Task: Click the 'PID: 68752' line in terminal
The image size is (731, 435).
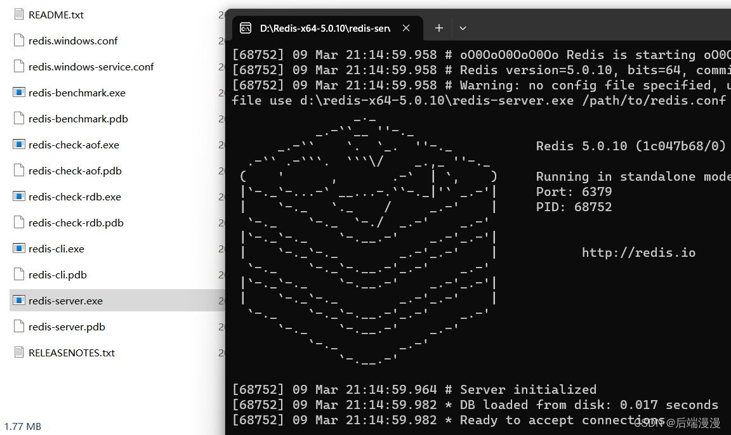Action: pyautogui.click(x=574, y=207)
